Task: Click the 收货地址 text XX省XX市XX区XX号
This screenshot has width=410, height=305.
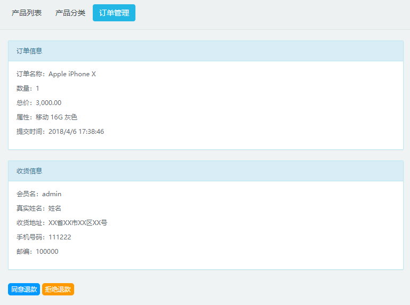Action: (78, 223)
